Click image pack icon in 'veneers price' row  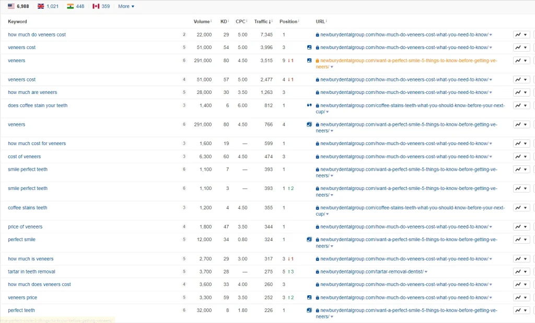point(309,297)
